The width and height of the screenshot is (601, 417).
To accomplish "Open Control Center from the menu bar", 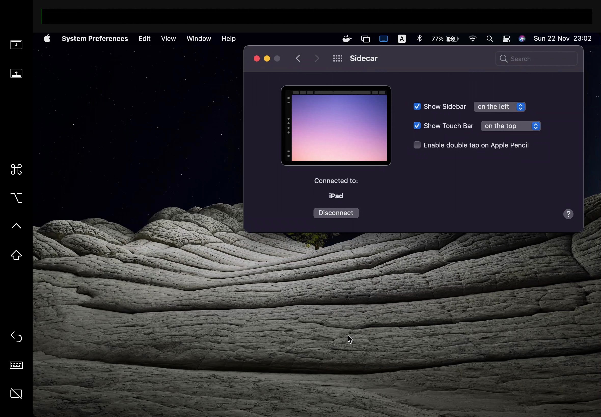I will click(506, 38).
